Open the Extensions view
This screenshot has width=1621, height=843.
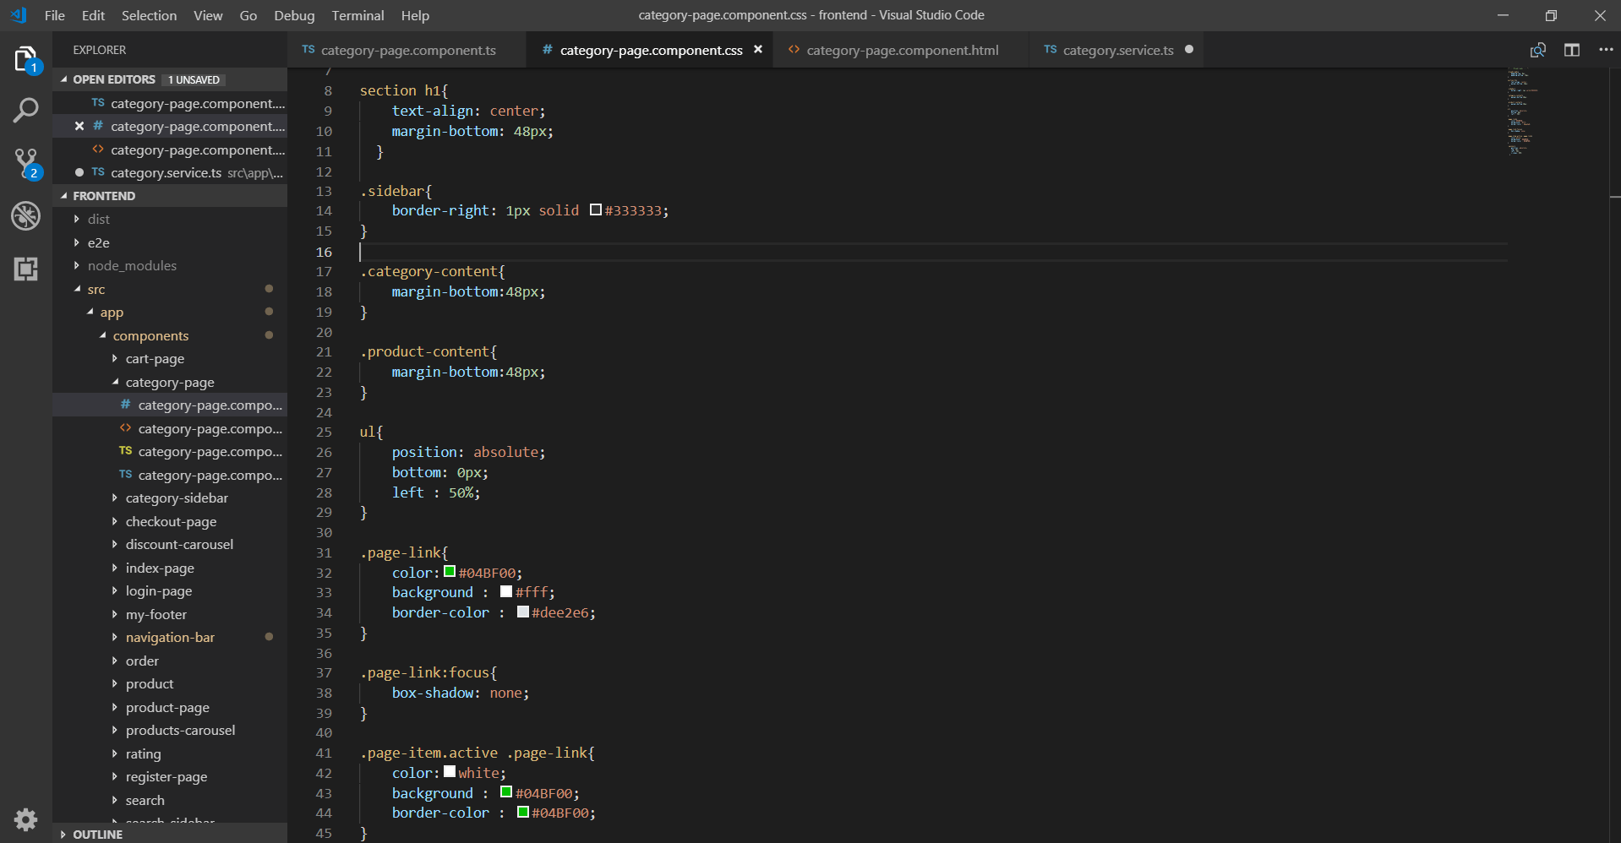pos(25,269)
